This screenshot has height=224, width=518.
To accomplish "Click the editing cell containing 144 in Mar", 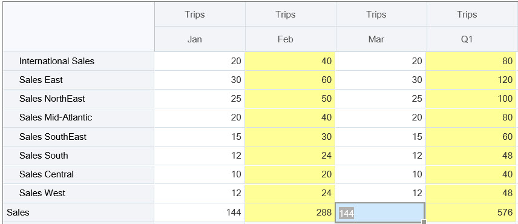I will [x=380, y=213].
